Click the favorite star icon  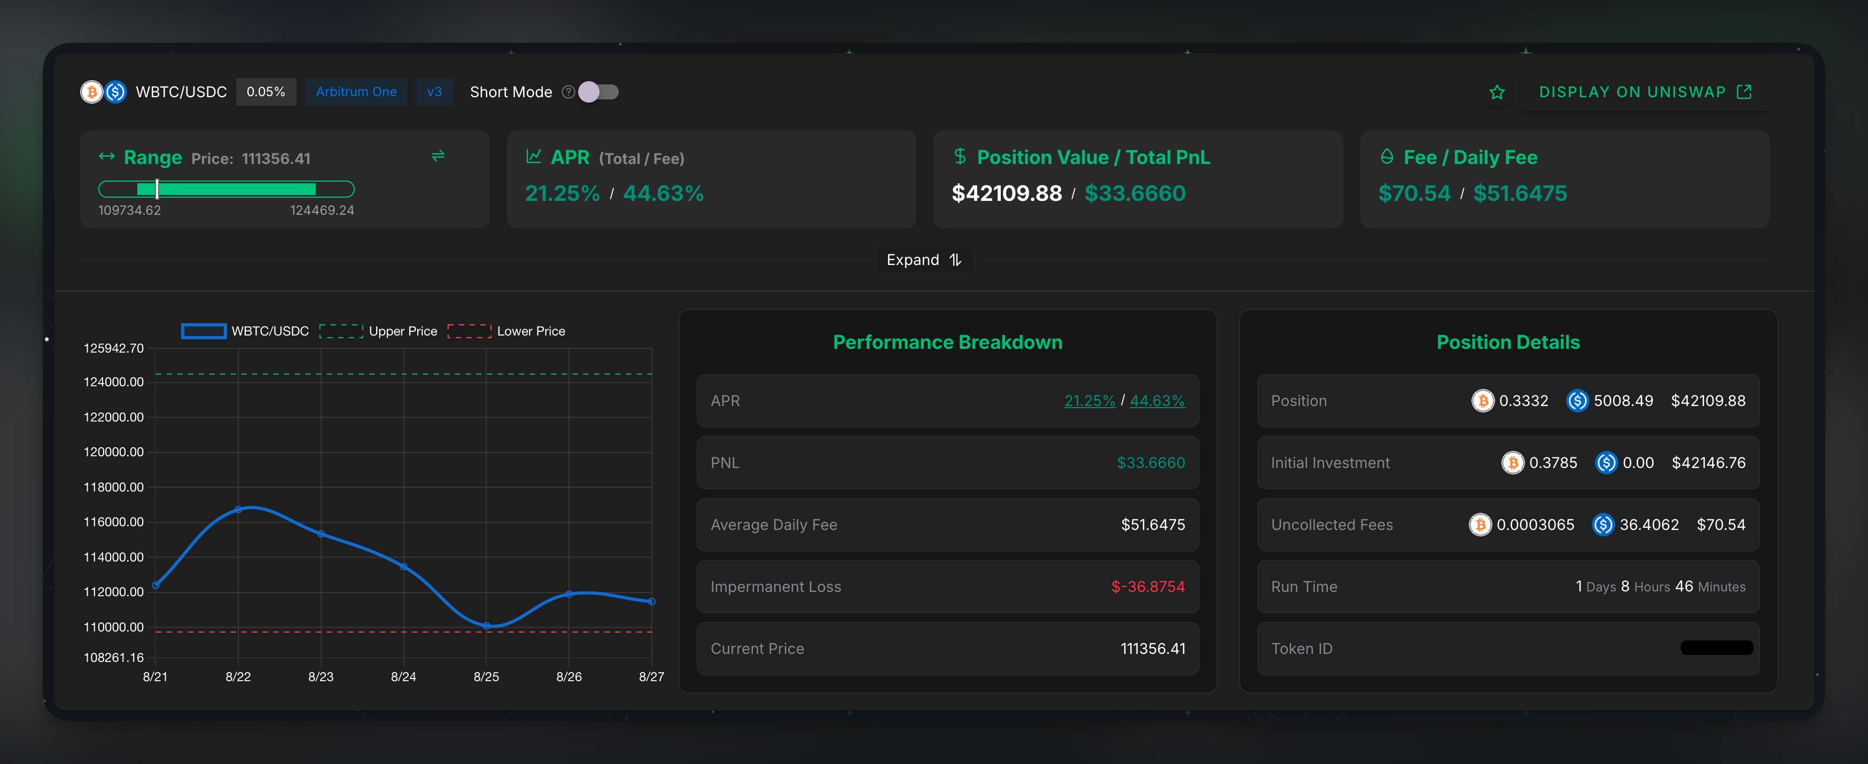coord(1497,92)
